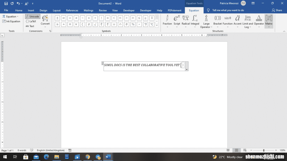Open the Integral structures dropdown
This screenshot has width=287, height=161.
(x=195, y=21)
